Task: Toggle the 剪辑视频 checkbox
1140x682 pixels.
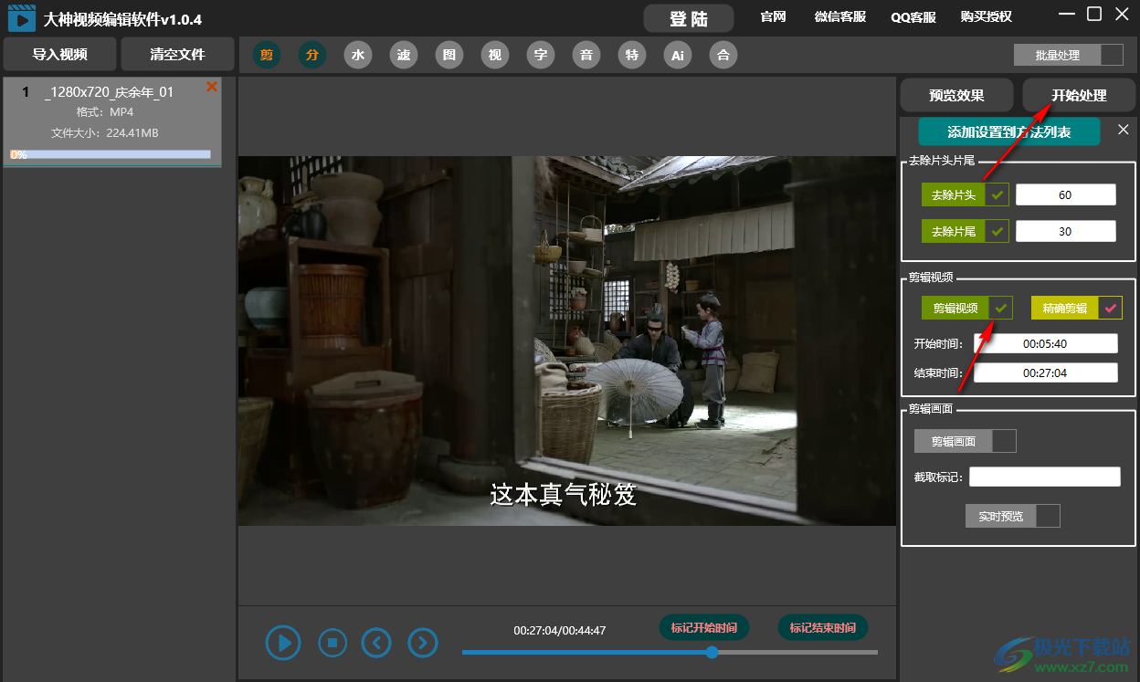Action: 1001,308
